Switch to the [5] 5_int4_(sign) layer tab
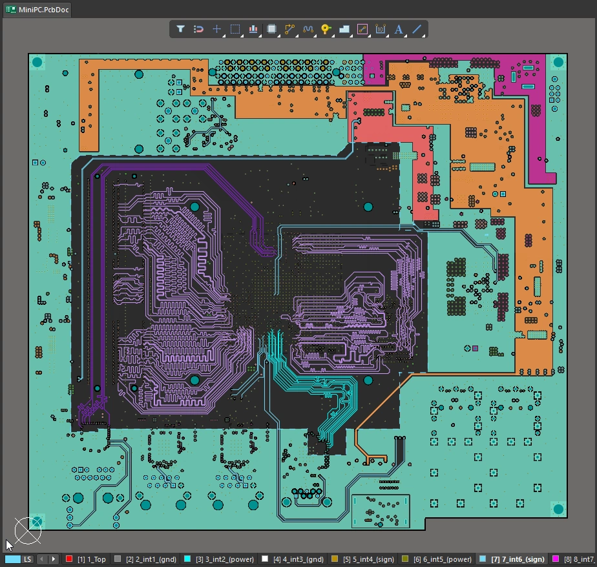Screen dimensions: 597x567 point(363,559)
